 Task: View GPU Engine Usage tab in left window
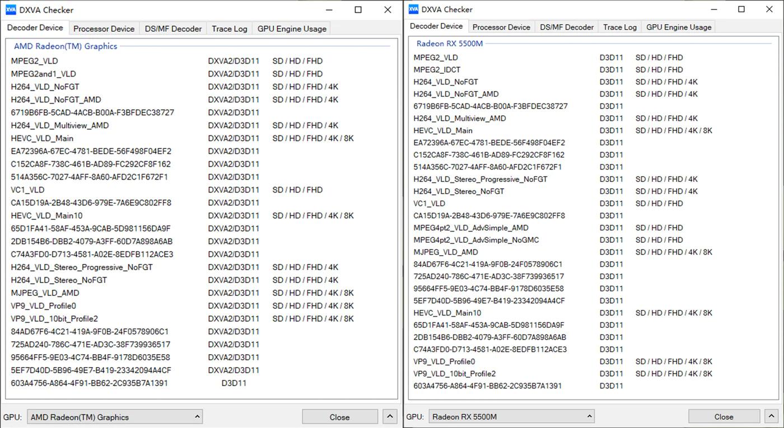coord(292,29)
